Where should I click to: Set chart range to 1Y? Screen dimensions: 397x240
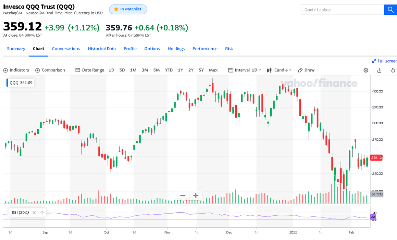(180, 70)
